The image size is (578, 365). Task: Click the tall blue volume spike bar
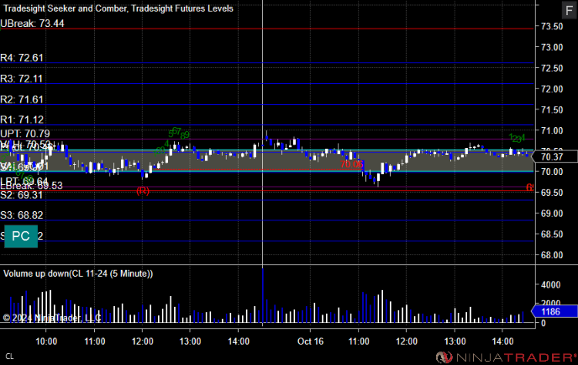[263, 296]
